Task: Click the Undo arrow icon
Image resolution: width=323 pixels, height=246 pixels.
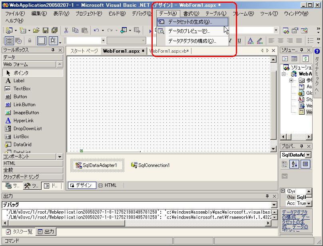Action: (96, 30)
